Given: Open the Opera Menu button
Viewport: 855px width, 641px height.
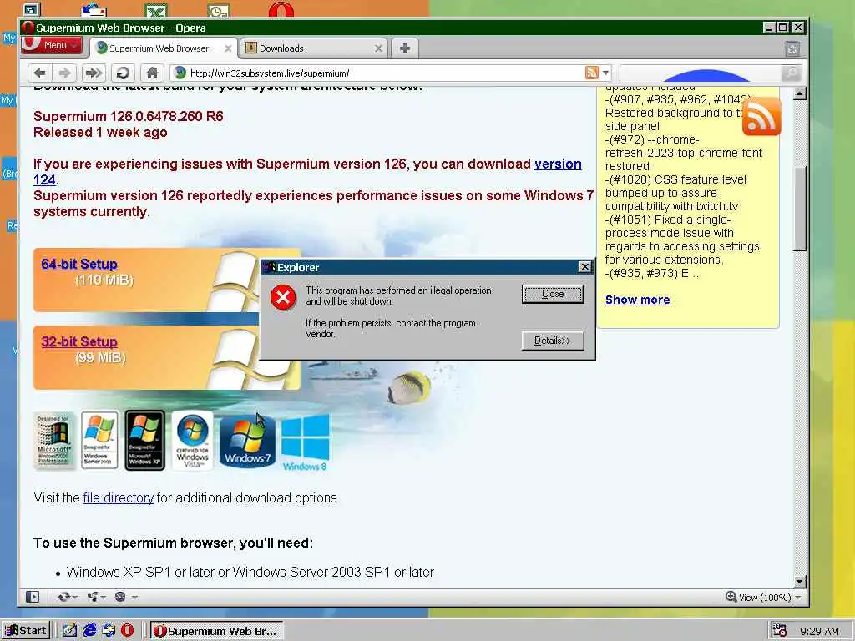Looking at the screenshot, I should coord(52,45).
